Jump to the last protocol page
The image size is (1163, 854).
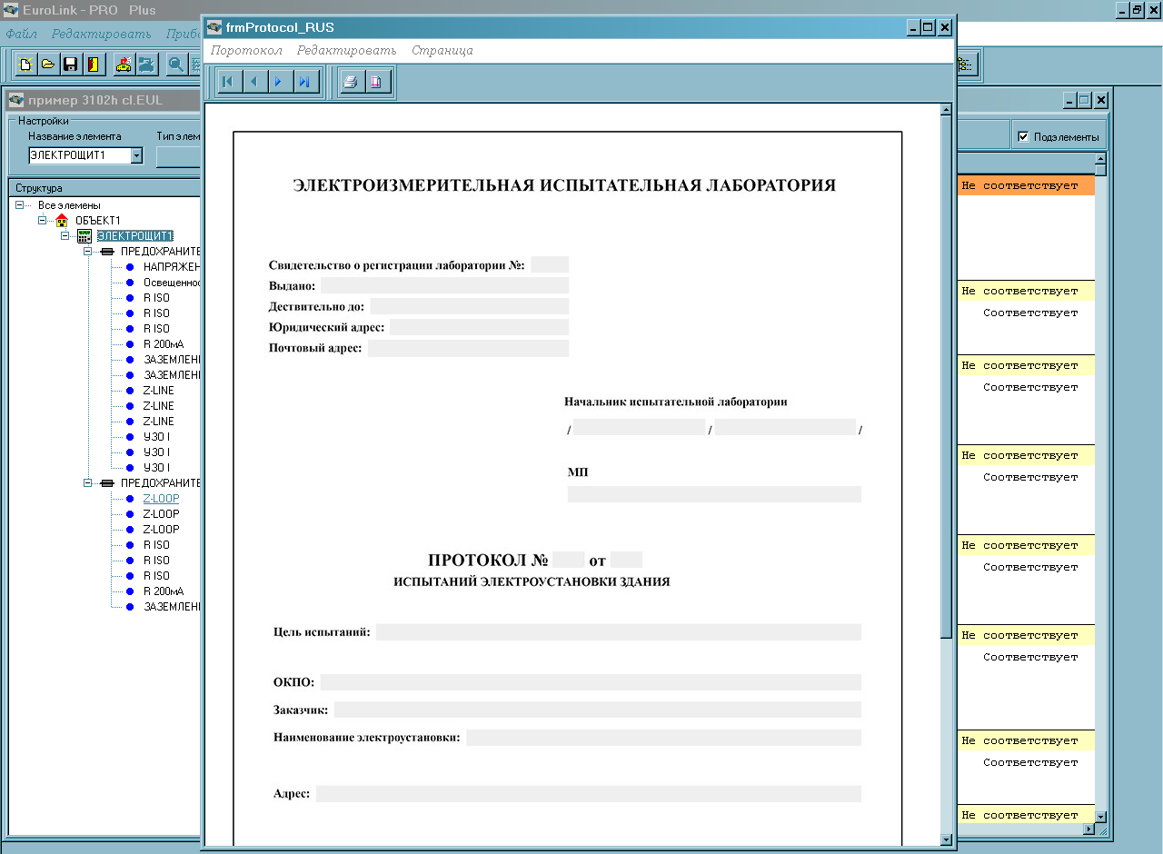click(x=304, y=82)
